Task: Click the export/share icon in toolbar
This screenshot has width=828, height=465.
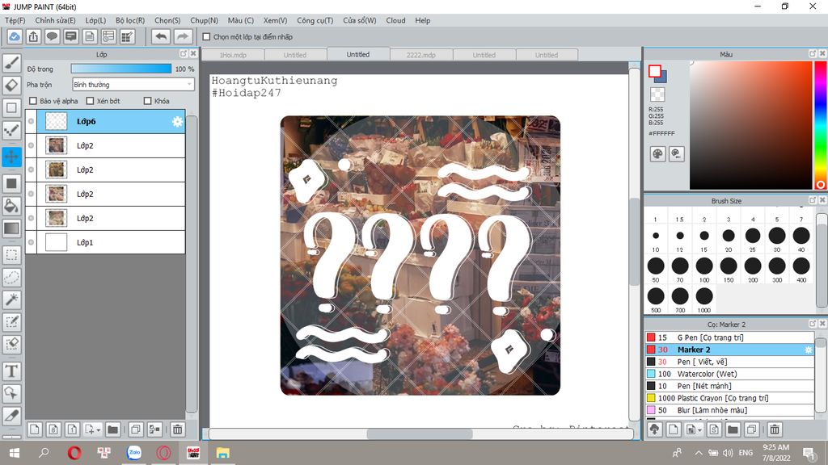Action: click(33, 37)
